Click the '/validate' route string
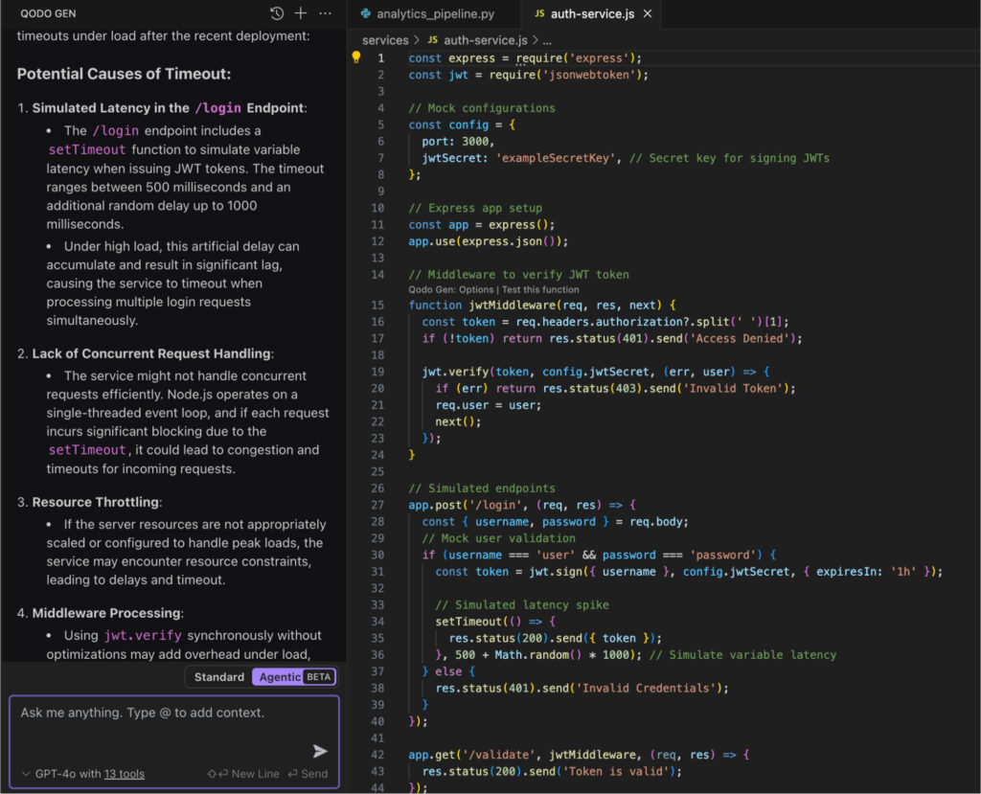The height and width of the screenshot is (794, 981). pyautogui.click(x=498, y=755)
